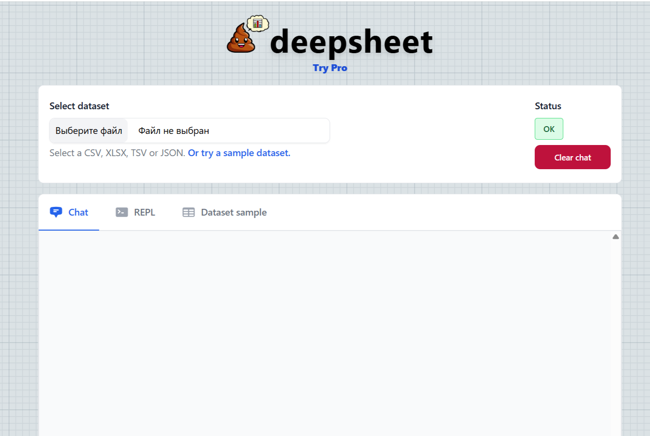Click the REPL terminal prompt icon

click(121, 212)
